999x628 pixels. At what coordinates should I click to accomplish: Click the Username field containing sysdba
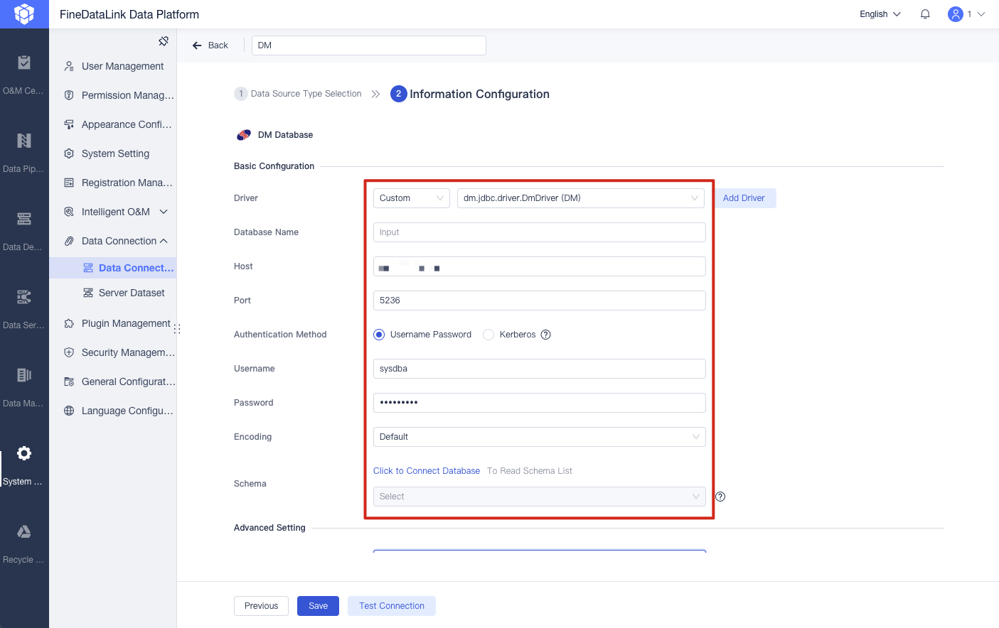pyautogui.click(x=540, y=369)
